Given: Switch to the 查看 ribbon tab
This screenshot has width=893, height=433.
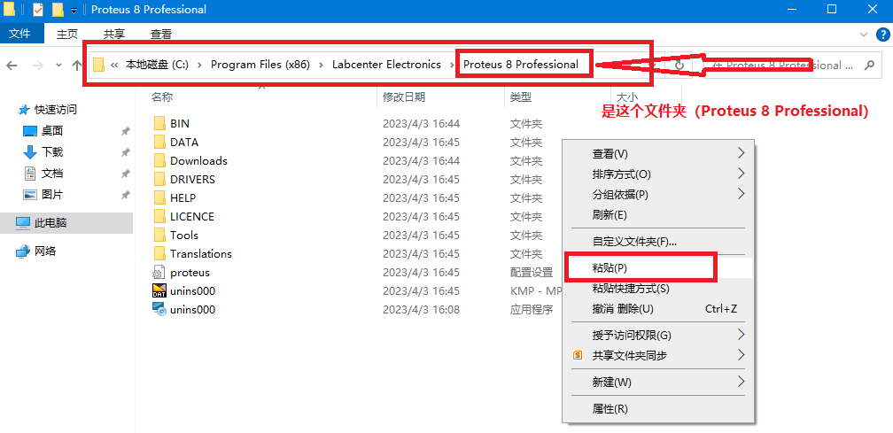Looking at the screenshot, I should click(161, 35).
